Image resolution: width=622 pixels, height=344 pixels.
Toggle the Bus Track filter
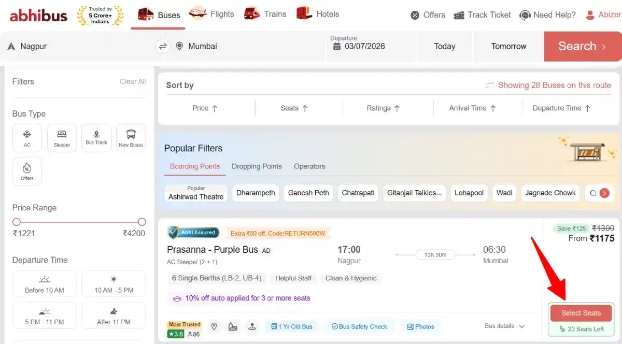[96, 138]
